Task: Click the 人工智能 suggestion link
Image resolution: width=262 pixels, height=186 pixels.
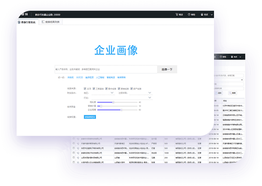Action: coord(100,77)
